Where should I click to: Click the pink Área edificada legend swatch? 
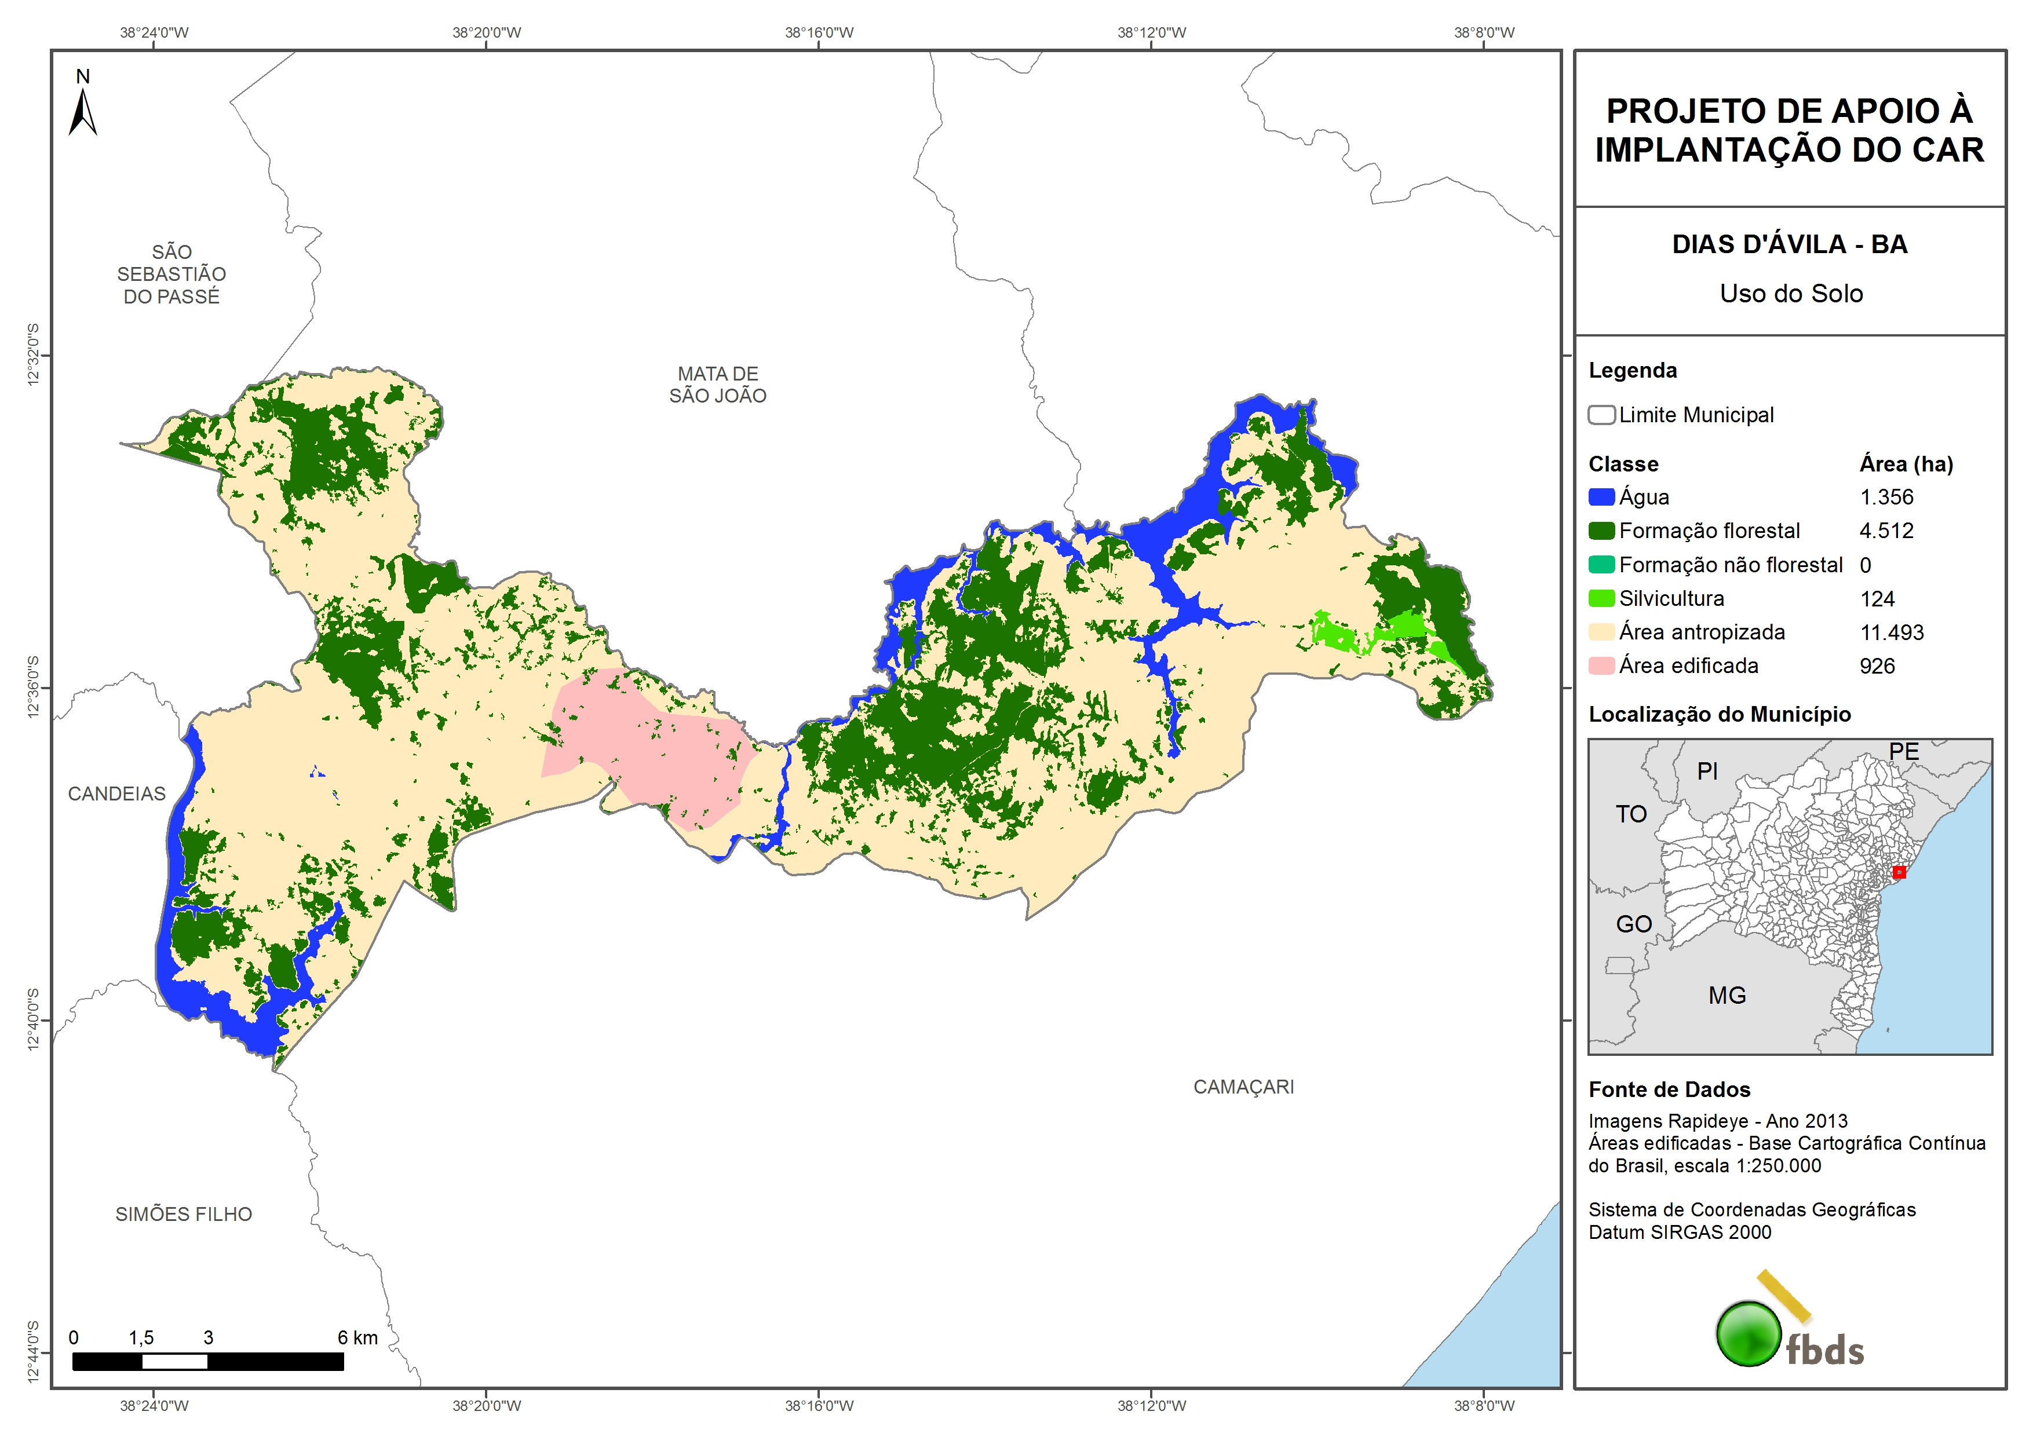coord(1601,666)
